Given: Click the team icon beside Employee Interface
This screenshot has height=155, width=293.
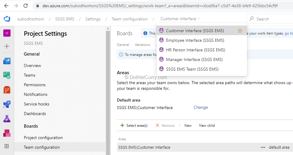Looking at the screenshot, I should [161, 40].
